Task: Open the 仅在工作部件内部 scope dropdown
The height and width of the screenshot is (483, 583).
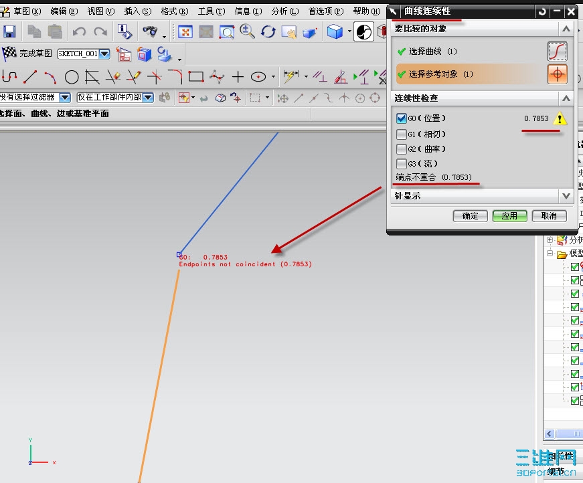Action: 148,98
